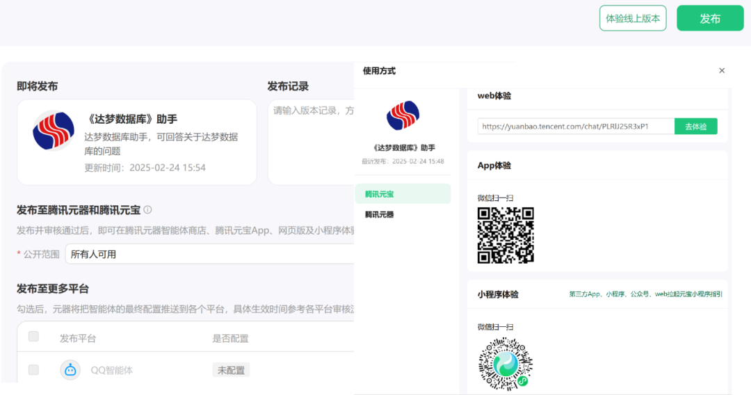751x395 pixels.
Task: Open the 公开范围 dropdown showing 所有人可用
Action: 210,255
